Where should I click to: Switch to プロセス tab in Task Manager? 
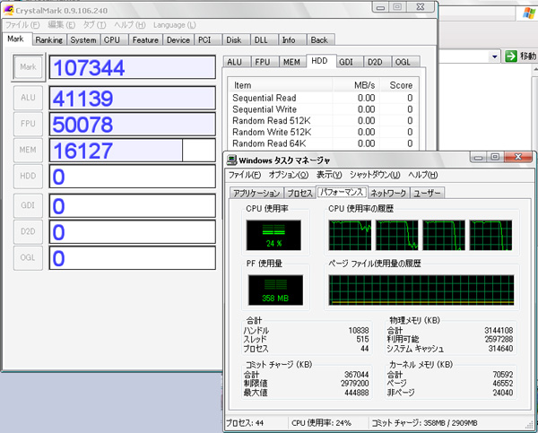299,193
